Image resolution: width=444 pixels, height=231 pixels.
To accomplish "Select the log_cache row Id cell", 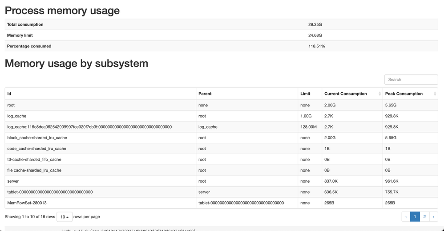I will coord(17,116).
